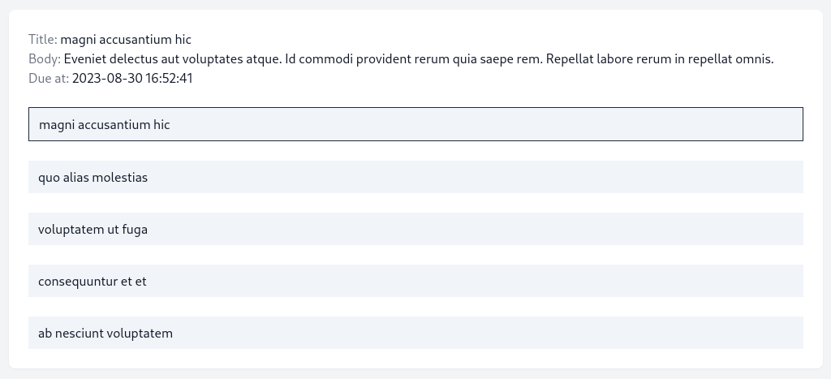This screenshot has height=379, width=831.
Task: Select the 'consequuntur et et' row
Action: 415,281
